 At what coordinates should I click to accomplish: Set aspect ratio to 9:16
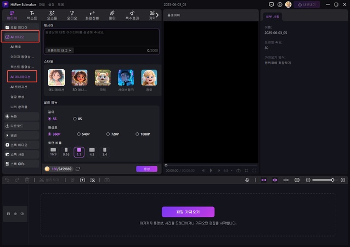tap(66, 152)
